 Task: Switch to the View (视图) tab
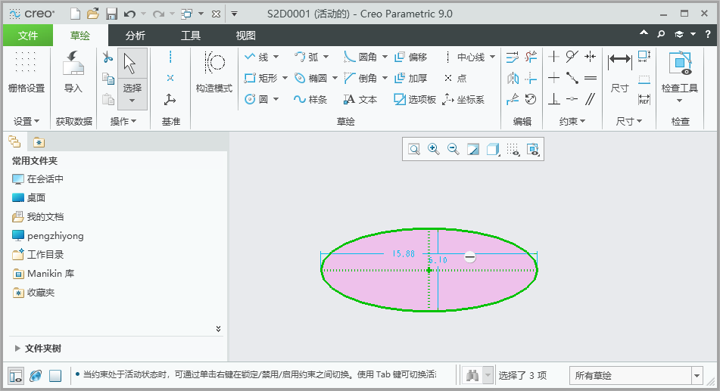(245, 36)
